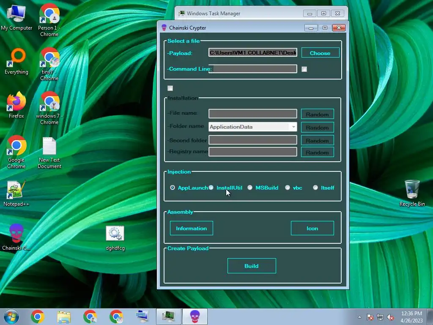Click the Registry name input field
Screen dimensions: 433x325
click(253, 152)
